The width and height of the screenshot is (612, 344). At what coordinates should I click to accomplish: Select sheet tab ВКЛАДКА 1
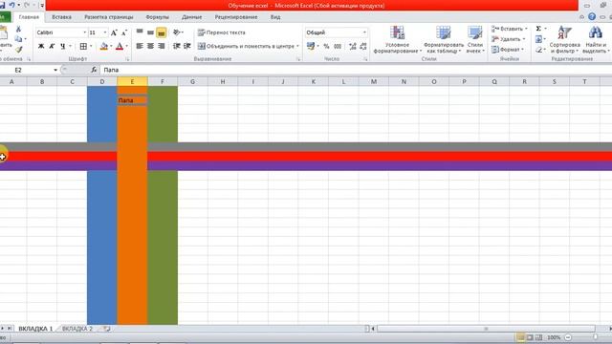(x=35, y=329)
